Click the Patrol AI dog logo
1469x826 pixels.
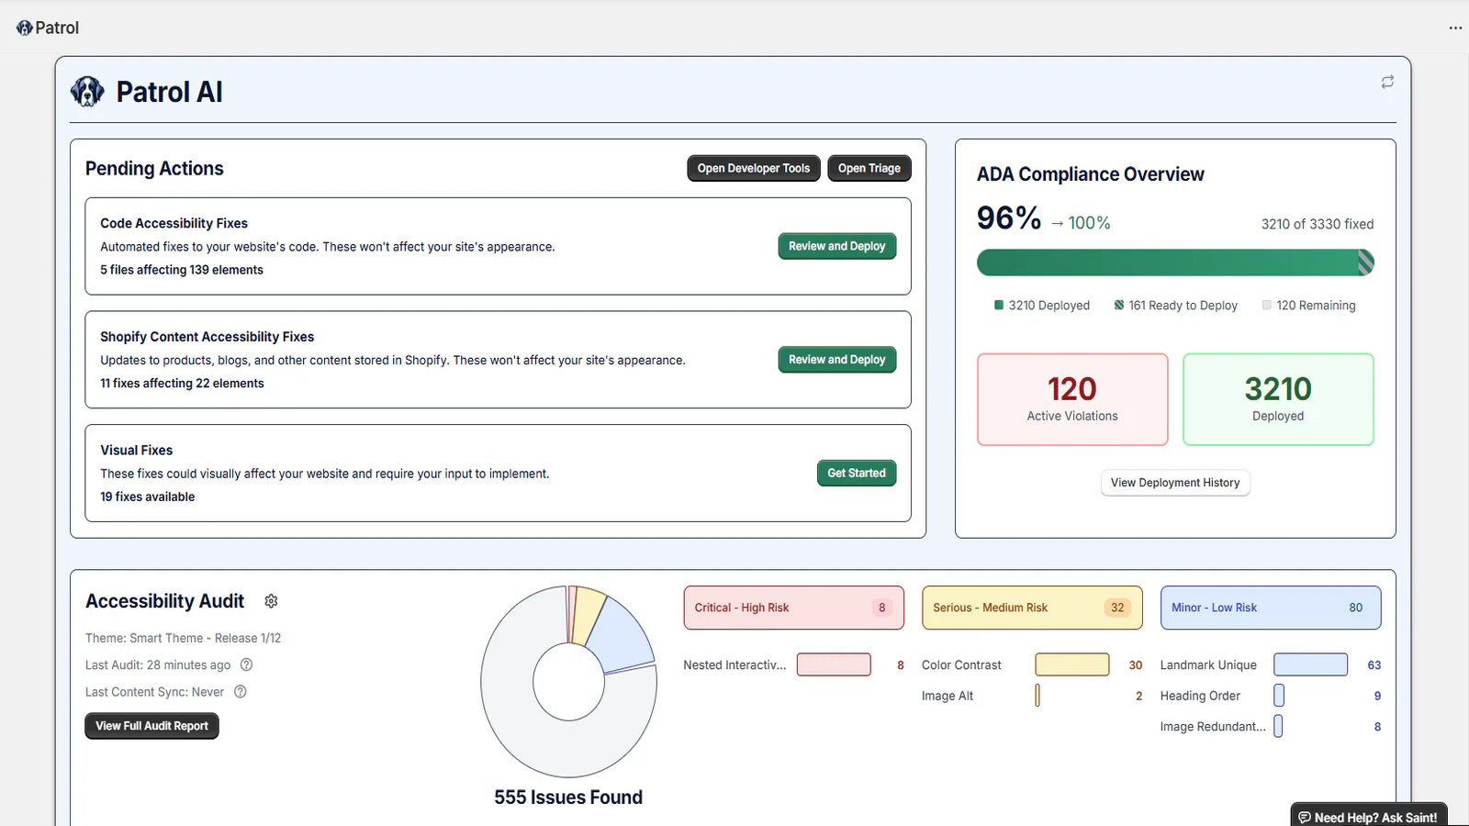(x=87, y=92)
